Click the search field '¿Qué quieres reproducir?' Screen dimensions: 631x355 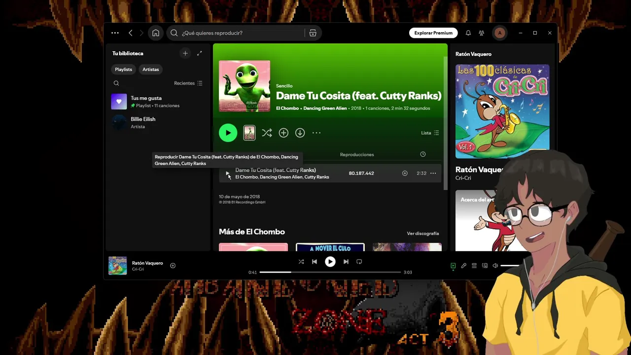tap(237, 33)
